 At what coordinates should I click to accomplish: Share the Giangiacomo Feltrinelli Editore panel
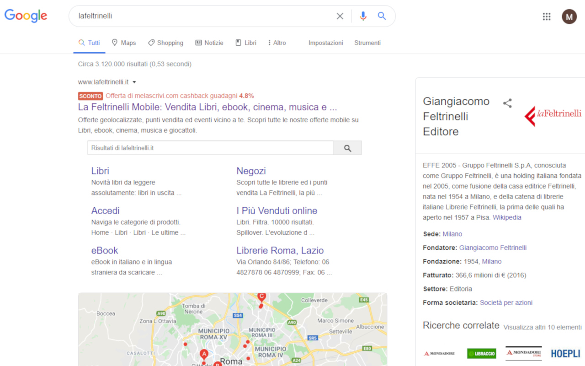507,103
